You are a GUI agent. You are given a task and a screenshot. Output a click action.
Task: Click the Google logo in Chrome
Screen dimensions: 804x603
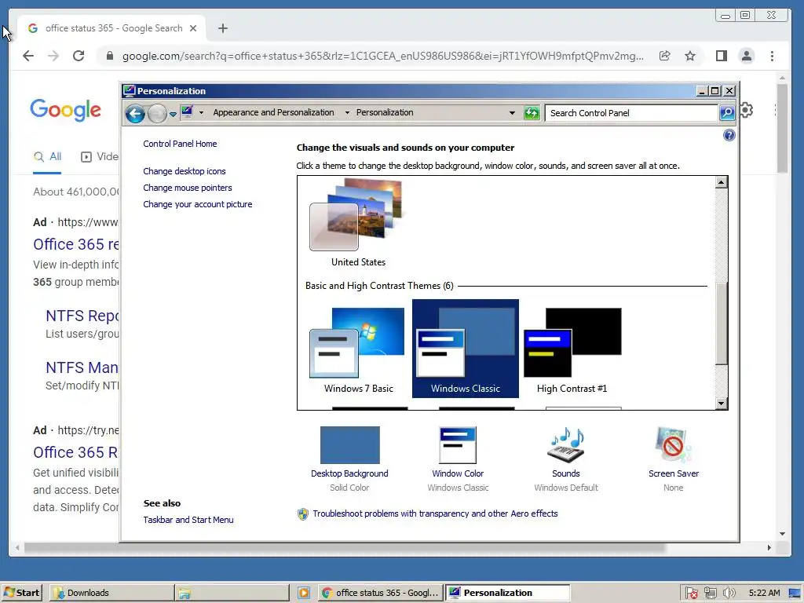[66, 110]
